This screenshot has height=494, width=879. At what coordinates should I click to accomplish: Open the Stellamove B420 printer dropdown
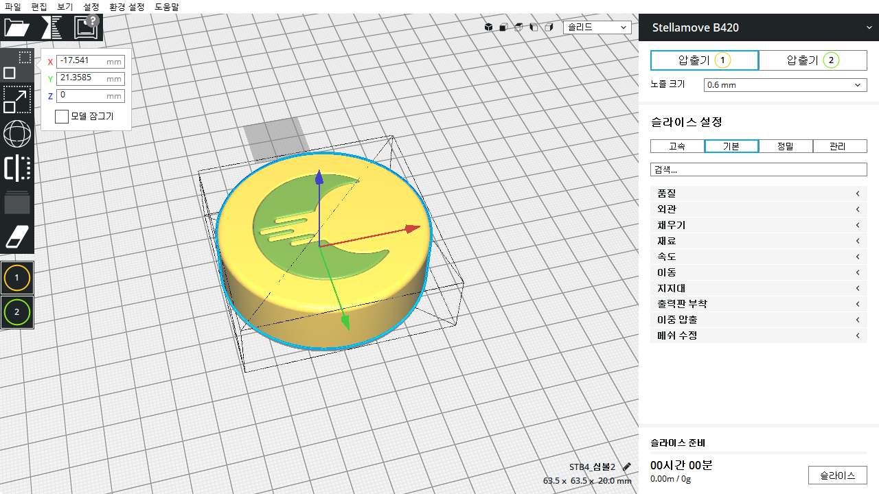click(759, 28)
